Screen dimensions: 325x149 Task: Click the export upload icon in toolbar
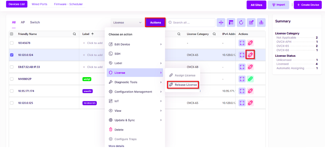pyautogui.click(x=261, y=22)
